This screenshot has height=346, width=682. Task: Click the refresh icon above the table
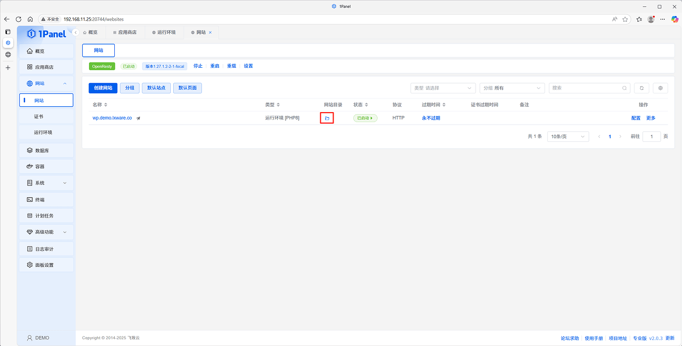pyautogui.click(x=641, y=87)
